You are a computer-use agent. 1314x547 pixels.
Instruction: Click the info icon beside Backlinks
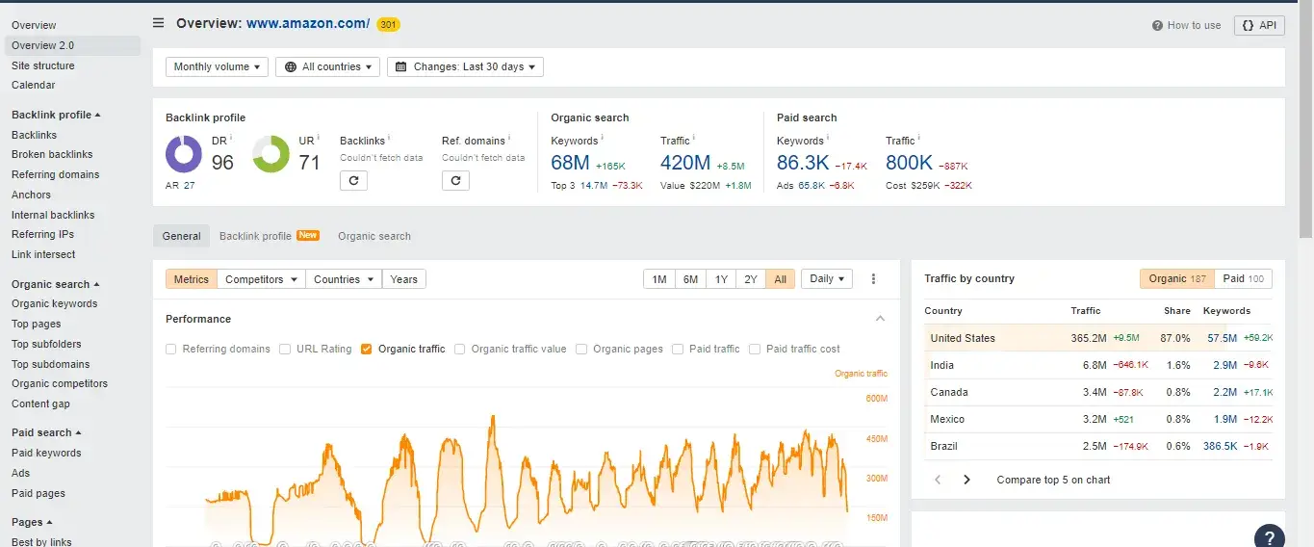(389, 138)
